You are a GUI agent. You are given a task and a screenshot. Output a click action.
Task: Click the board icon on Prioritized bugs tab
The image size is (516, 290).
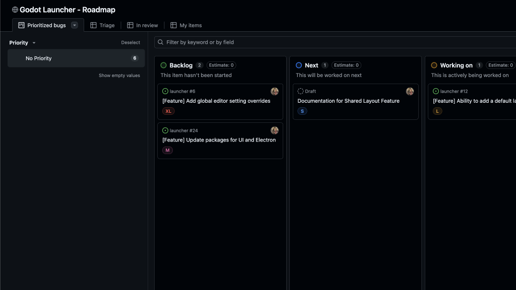21,25
